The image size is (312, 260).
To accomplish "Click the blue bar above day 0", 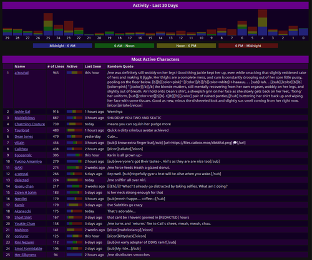I will pos(303,32).
